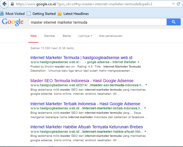Open Internet Marketer Habibie Afsyah result

click(x=86, y=127)
